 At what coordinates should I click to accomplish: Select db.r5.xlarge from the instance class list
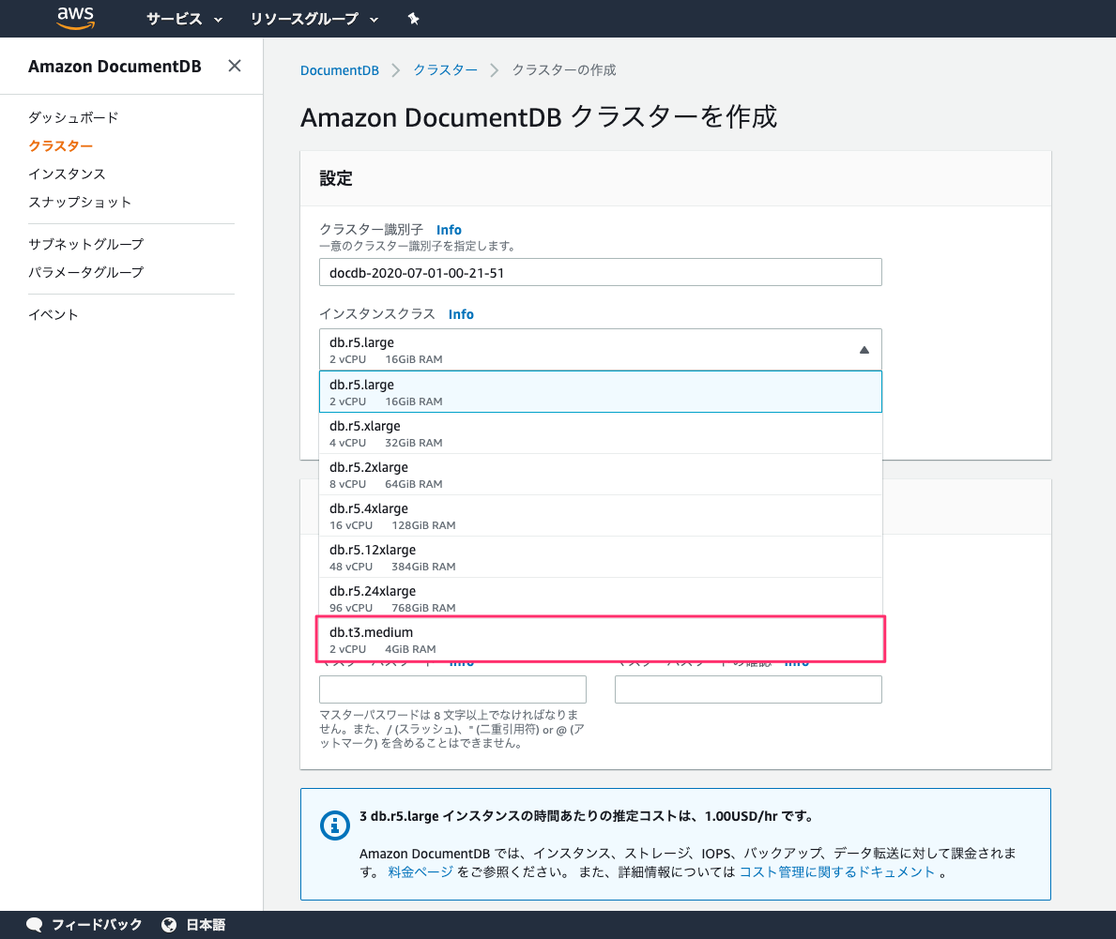click(601, 432)
